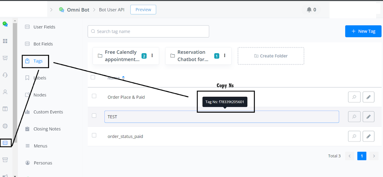Viewport: 383px width, 177px height.
Task: Click the notification bell icon
Action: point(309,10)
